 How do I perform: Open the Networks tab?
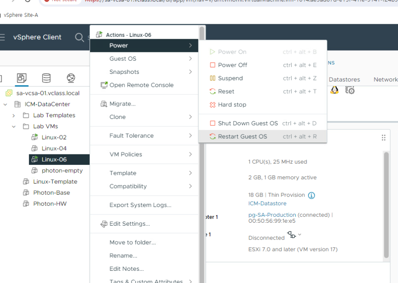pos(385,80)
